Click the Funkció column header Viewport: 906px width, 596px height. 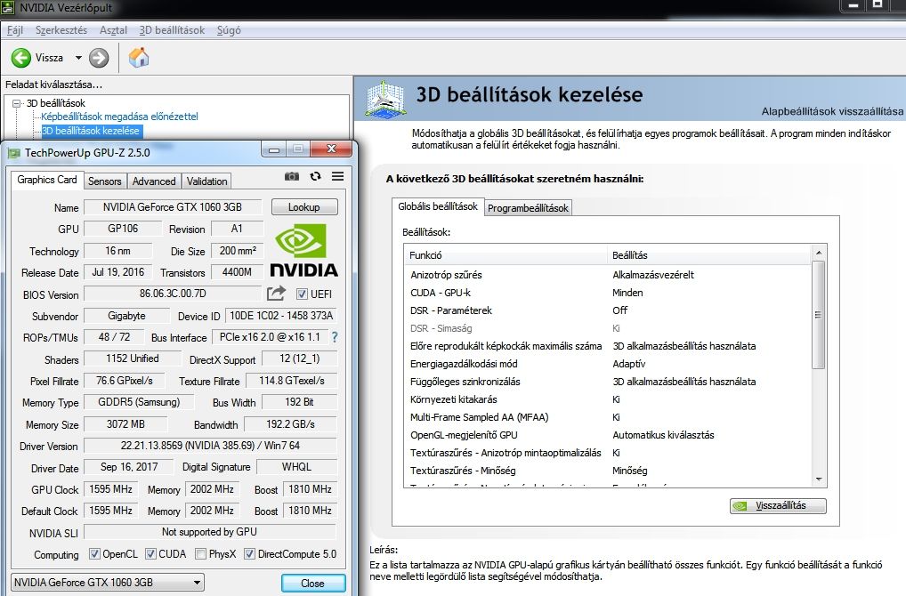pyautogui.click(x=506, y=255)
